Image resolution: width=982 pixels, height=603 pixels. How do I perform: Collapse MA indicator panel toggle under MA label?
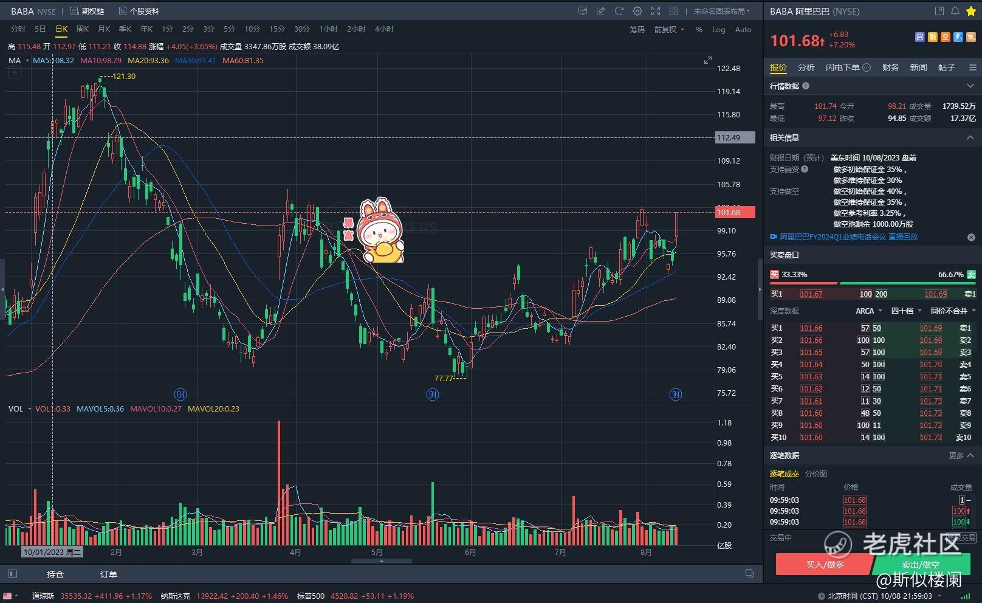15,74
